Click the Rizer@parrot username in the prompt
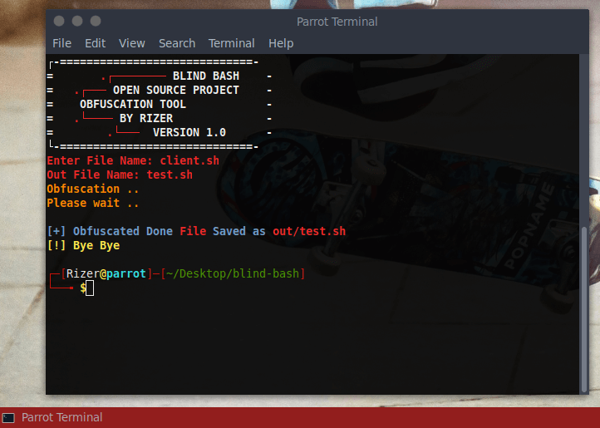 106,273
